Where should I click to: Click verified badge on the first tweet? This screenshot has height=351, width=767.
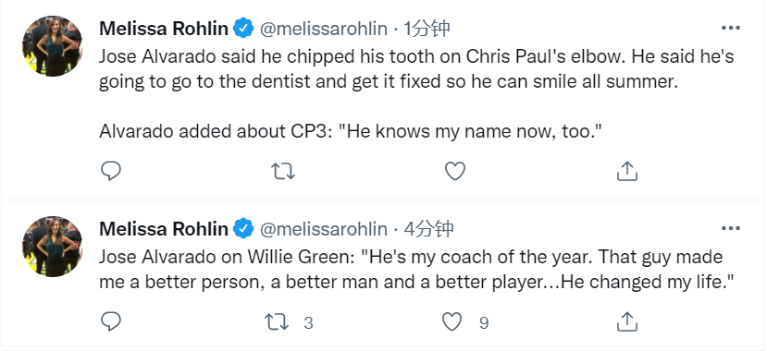click(243, 29)
